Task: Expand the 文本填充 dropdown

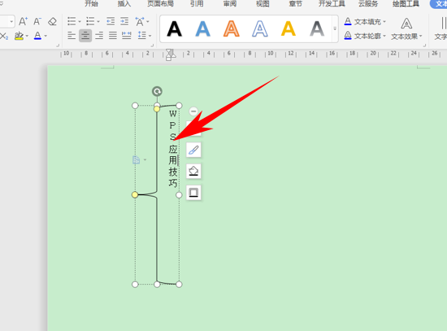Action: click(384, 22)
